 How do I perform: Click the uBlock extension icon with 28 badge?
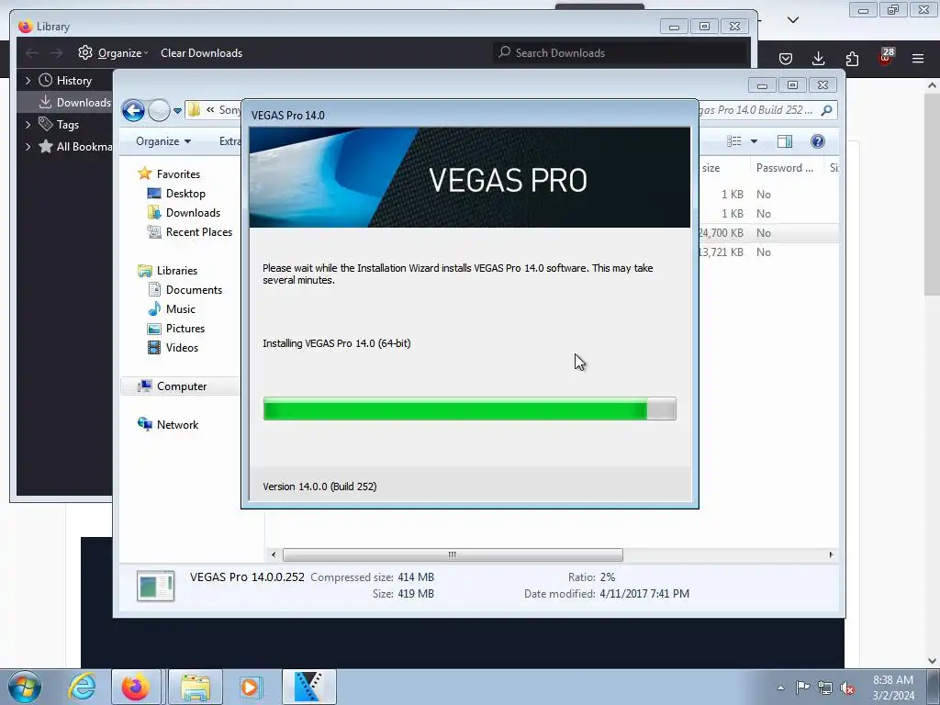click(886, 56)
